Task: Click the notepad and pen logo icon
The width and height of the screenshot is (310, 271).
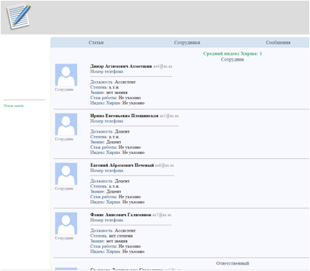Action: click(19, 16)
